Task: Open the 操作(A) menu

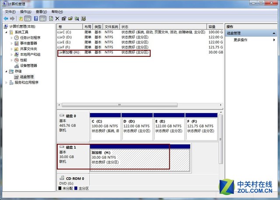Action: point(26,12)
